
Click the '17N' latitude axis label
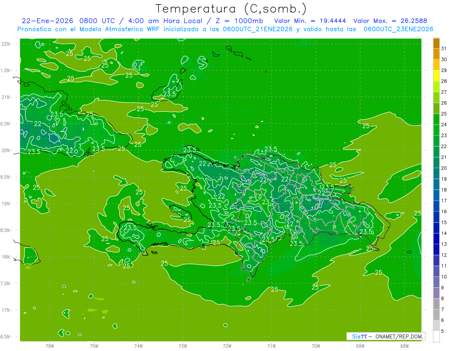(x=6, y=310)
